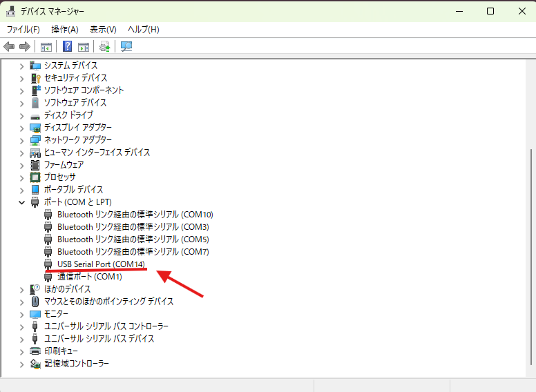The width and height of the screenshot is (536, 392).
Task: Collapse the ポート (COM と LPT) node
Action: click(21, 202)
